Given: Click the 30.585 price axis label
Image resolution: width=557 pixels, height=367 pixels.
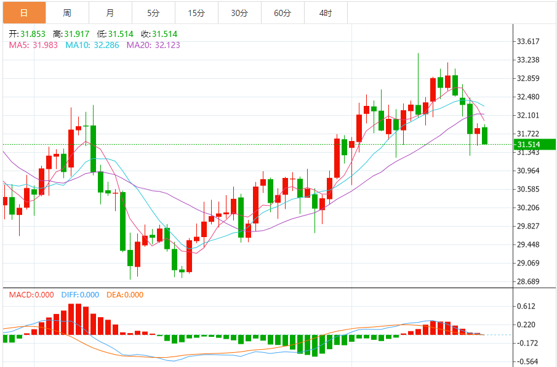Looking at the screenshot, I should click(x=528, y=189).
